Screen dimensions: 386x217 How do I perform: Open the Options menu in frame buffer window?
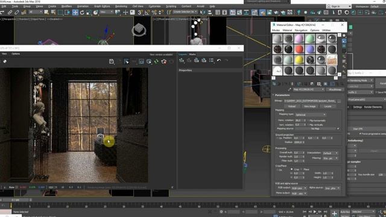16,54
